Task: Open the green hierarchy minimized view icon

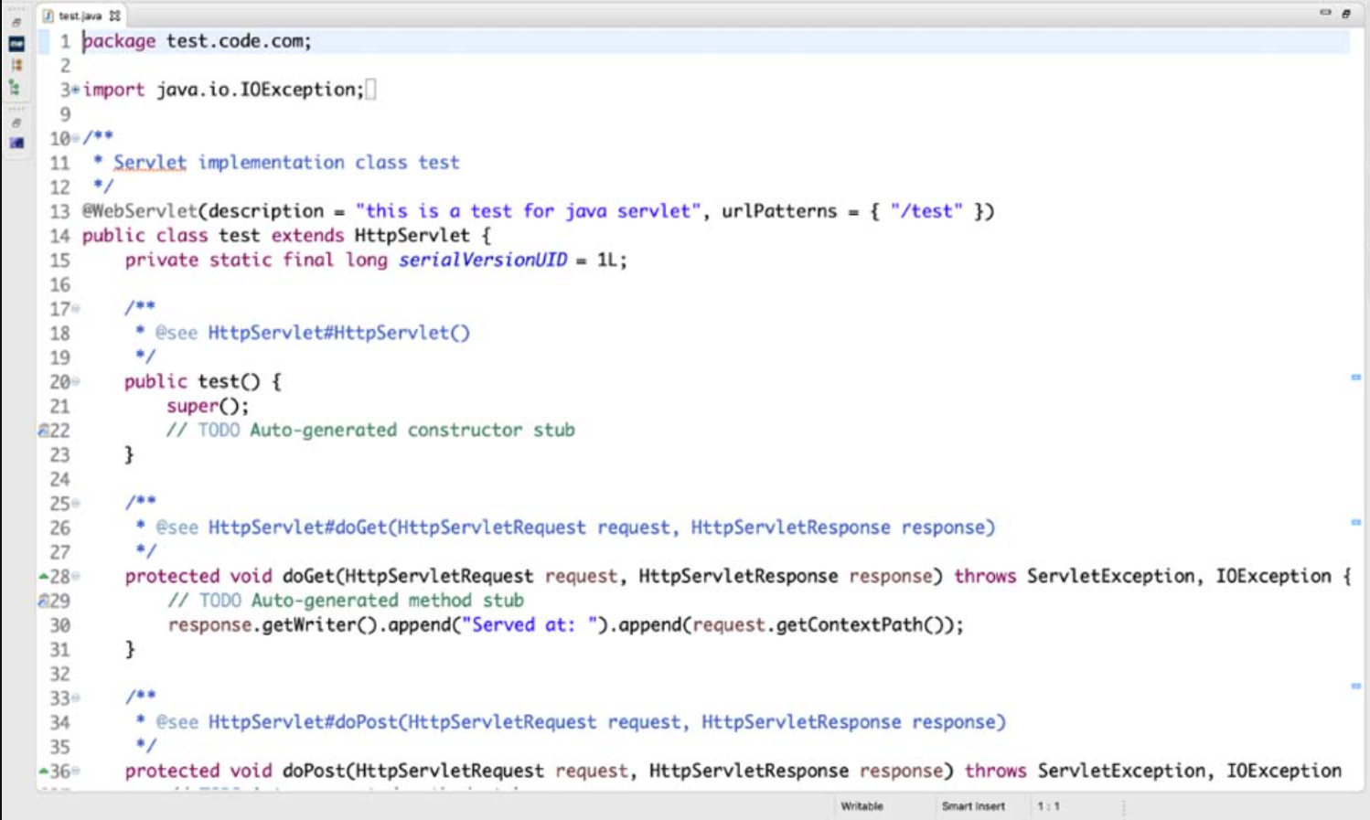Action: point(15,87)
